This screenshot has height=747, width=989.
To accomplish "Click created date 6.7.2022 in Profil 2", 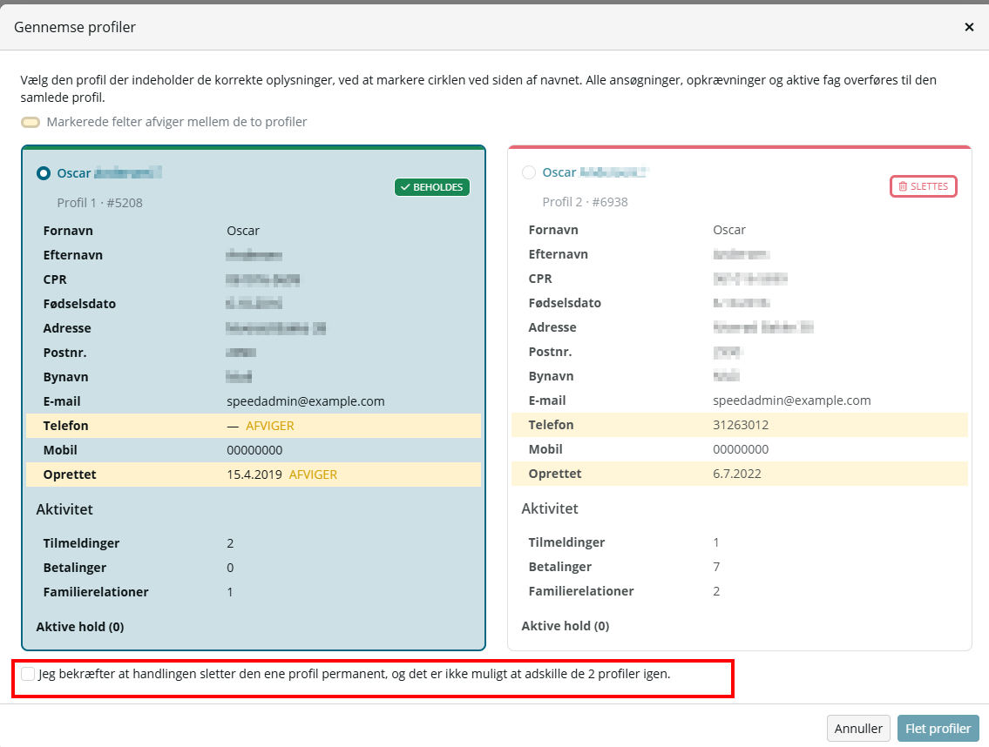I will tap(736, 474).
